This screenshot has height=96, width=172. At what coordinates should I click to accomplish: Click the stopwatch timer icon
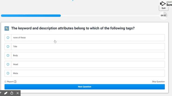coord(12,93)
